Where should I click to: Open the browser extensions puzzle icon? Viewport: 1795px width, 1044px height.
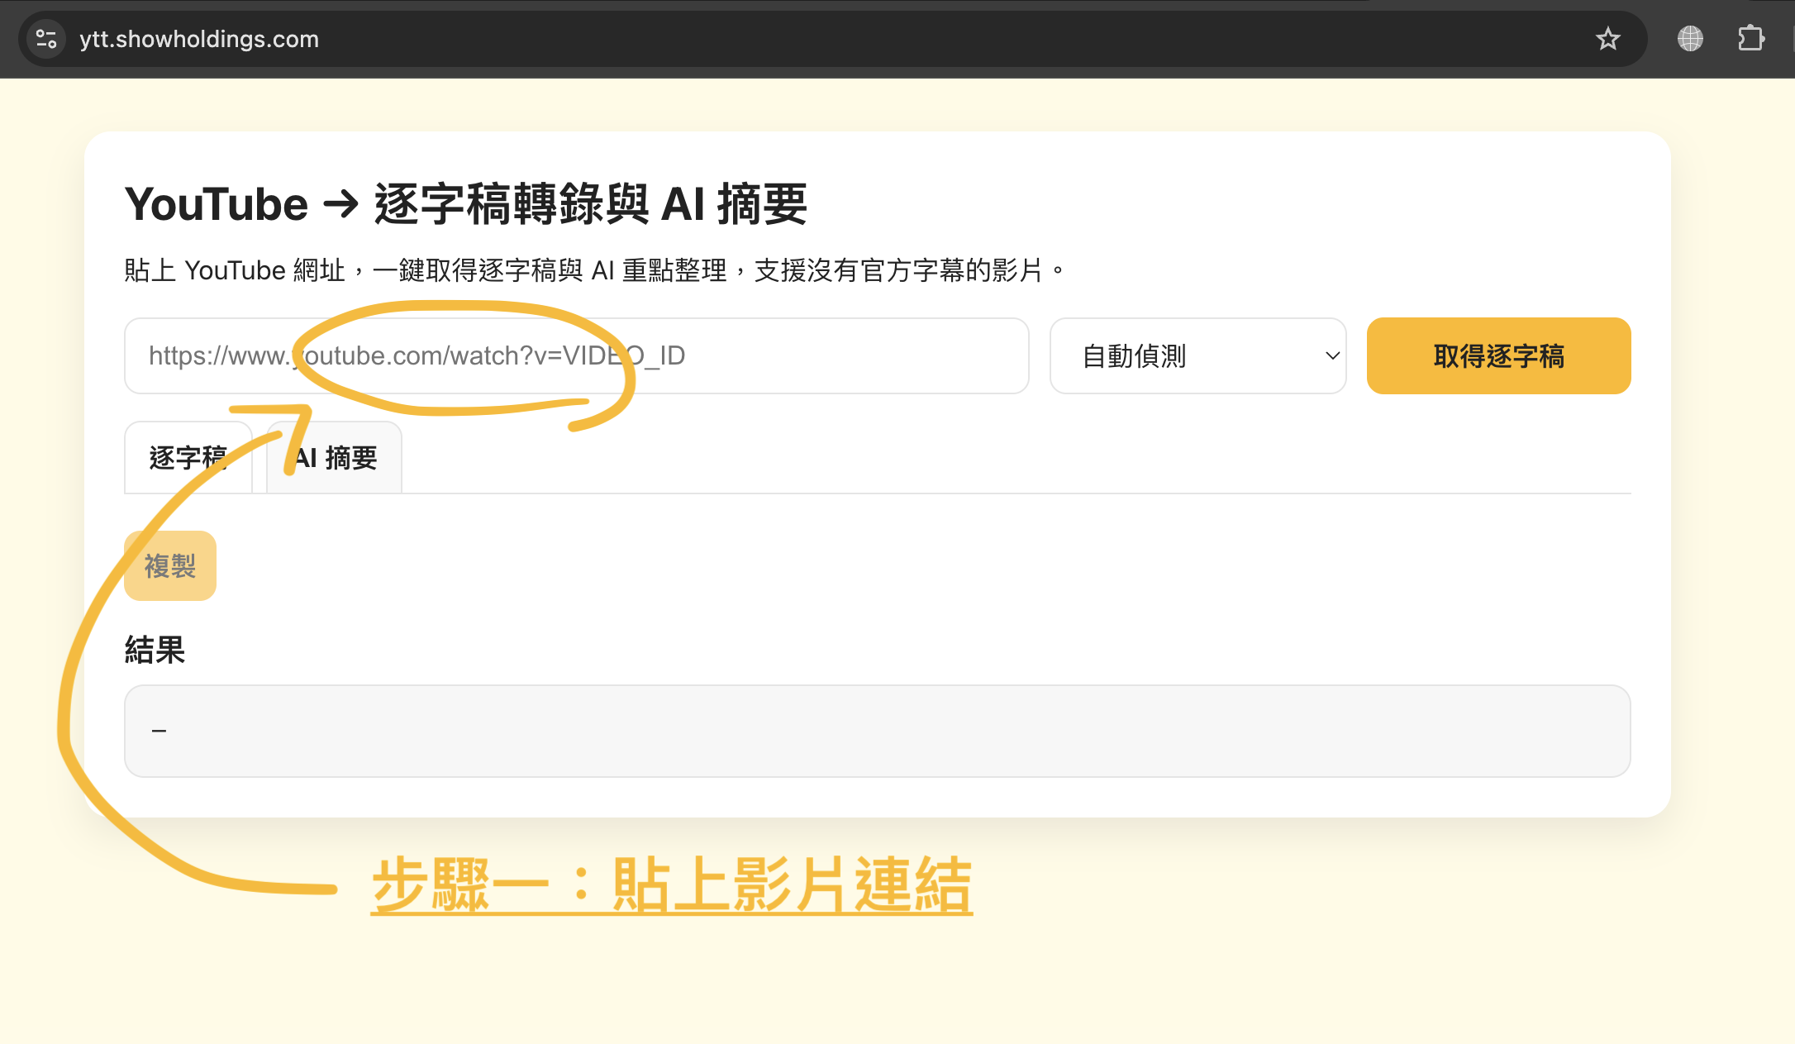coord(1751,38)
